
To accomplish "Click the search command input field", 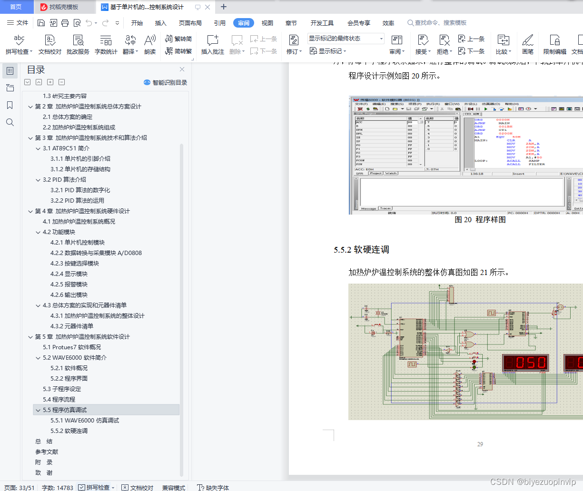I will (437, 23).
